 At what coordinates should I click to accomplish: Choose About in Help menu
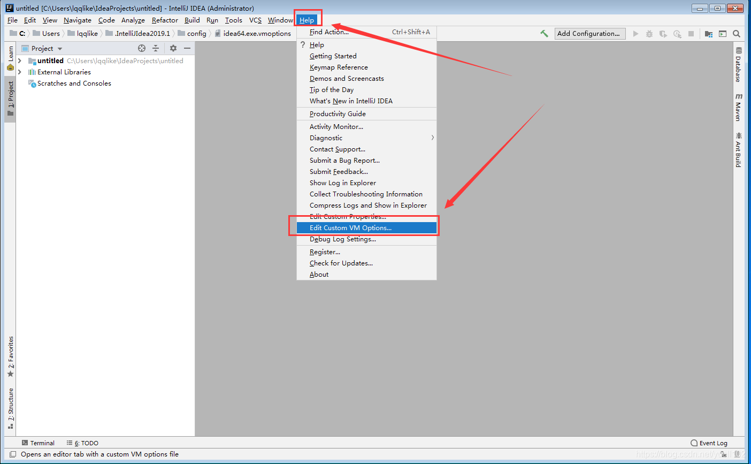367,275
